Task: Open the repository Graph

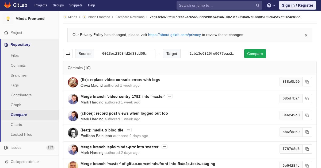Action: point(16,105)
